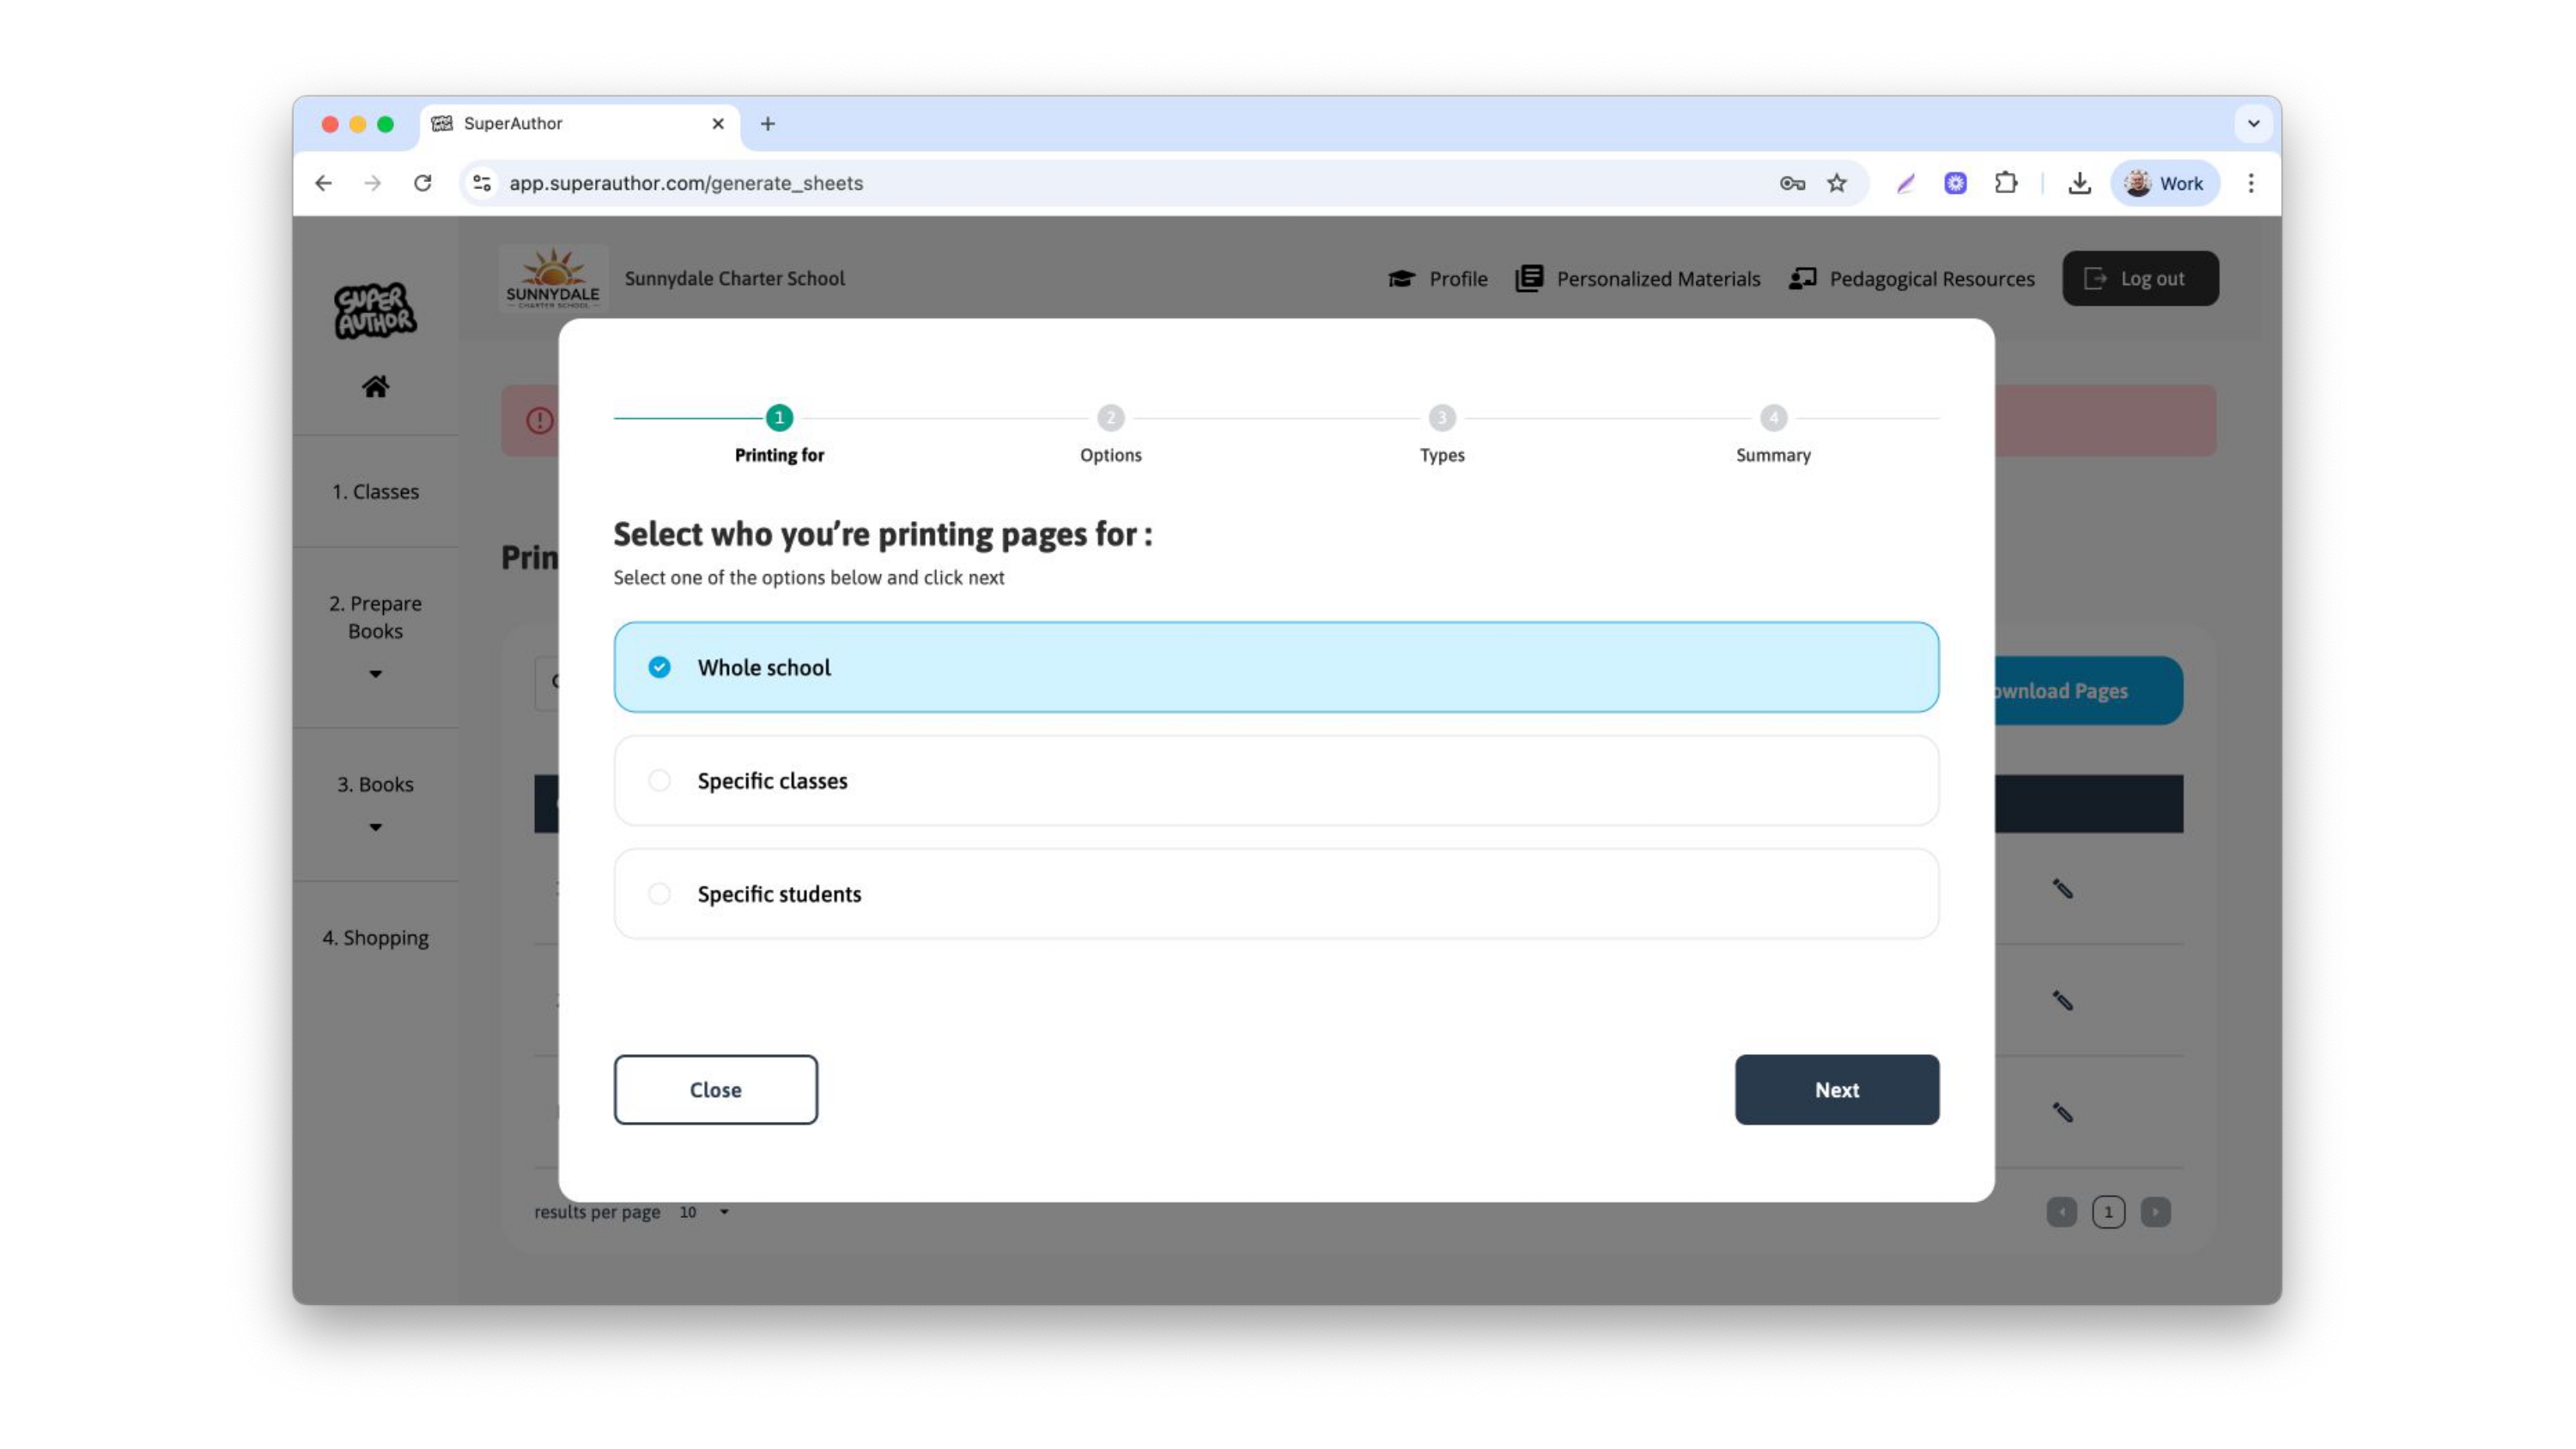Open 1. Classes in the sidebar

click(x=375, y=491)
